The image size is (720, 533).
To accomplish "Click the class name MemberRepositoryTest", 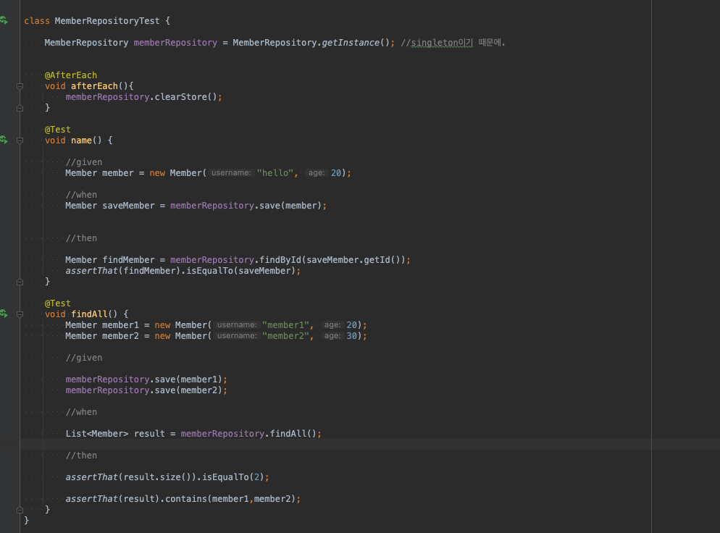I will tap(107, 21).
